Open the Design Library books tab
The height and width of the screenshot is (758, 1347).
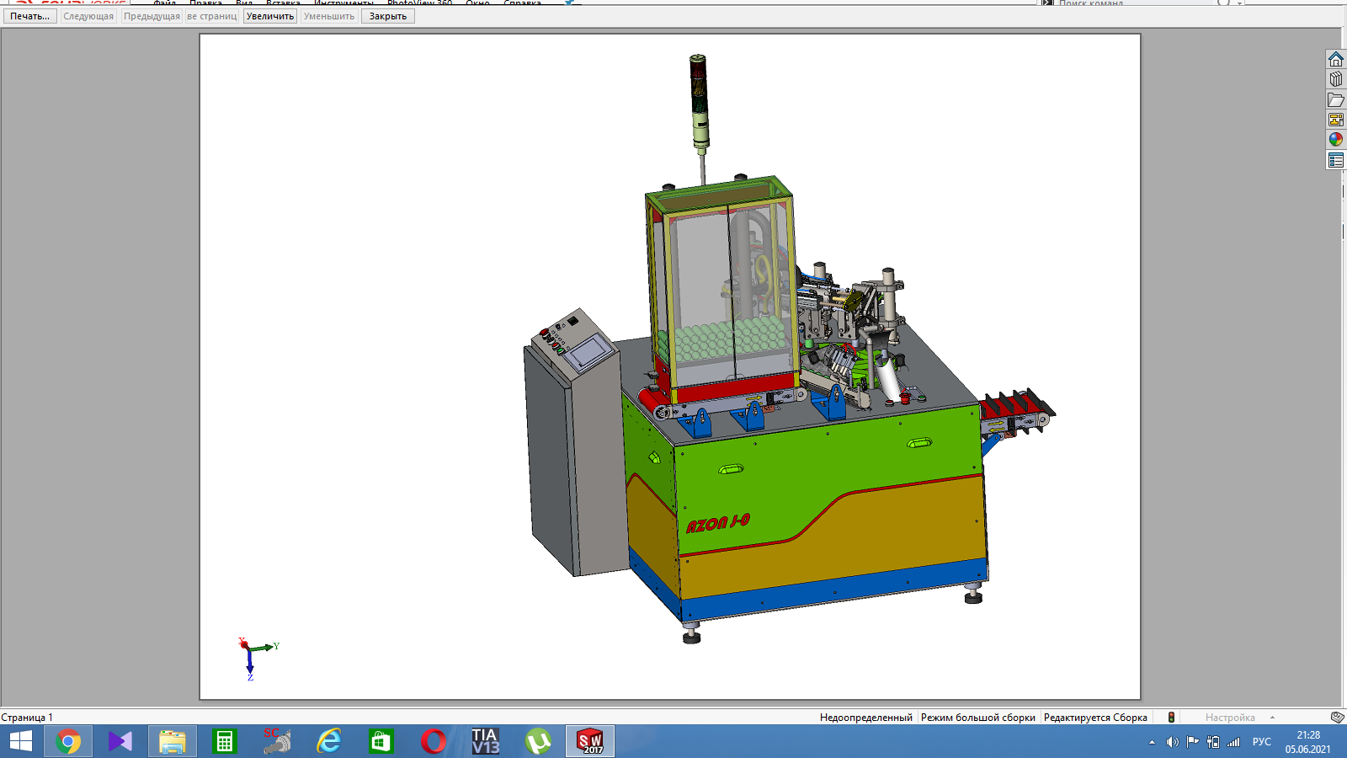tap(1335, 79)
